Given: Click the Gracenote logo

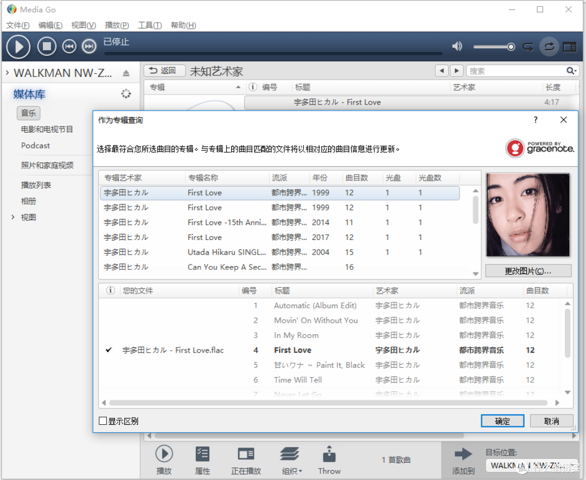Looking at the screenshot, I should pos(540,148).
